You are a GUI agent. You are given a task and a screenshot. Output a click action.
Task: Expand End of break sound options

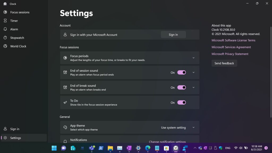(193, 87)
